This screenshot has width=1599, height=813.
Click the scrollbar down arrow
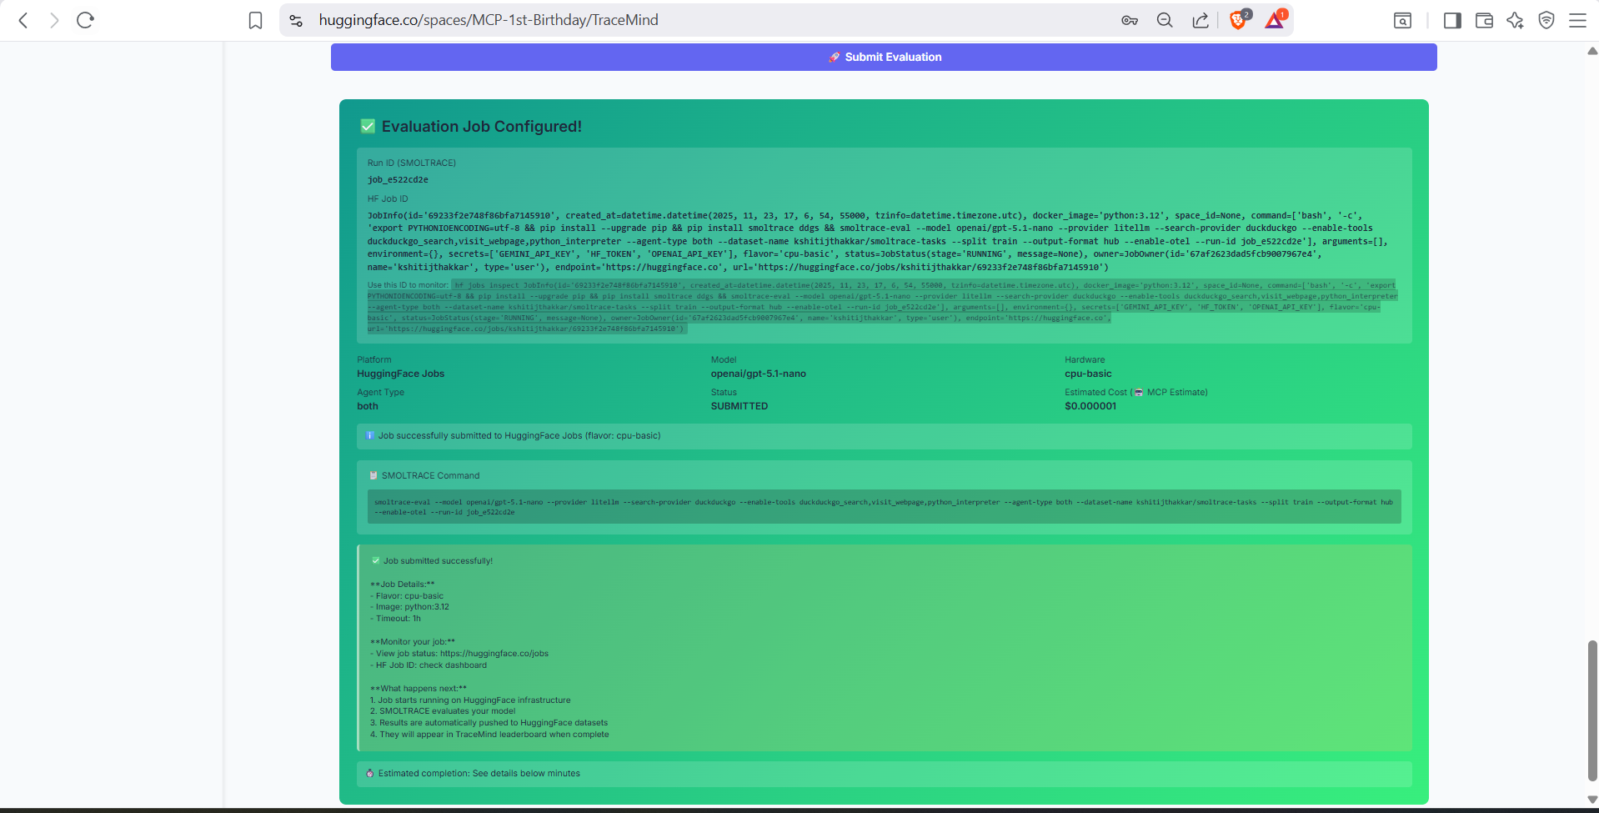1592,800
